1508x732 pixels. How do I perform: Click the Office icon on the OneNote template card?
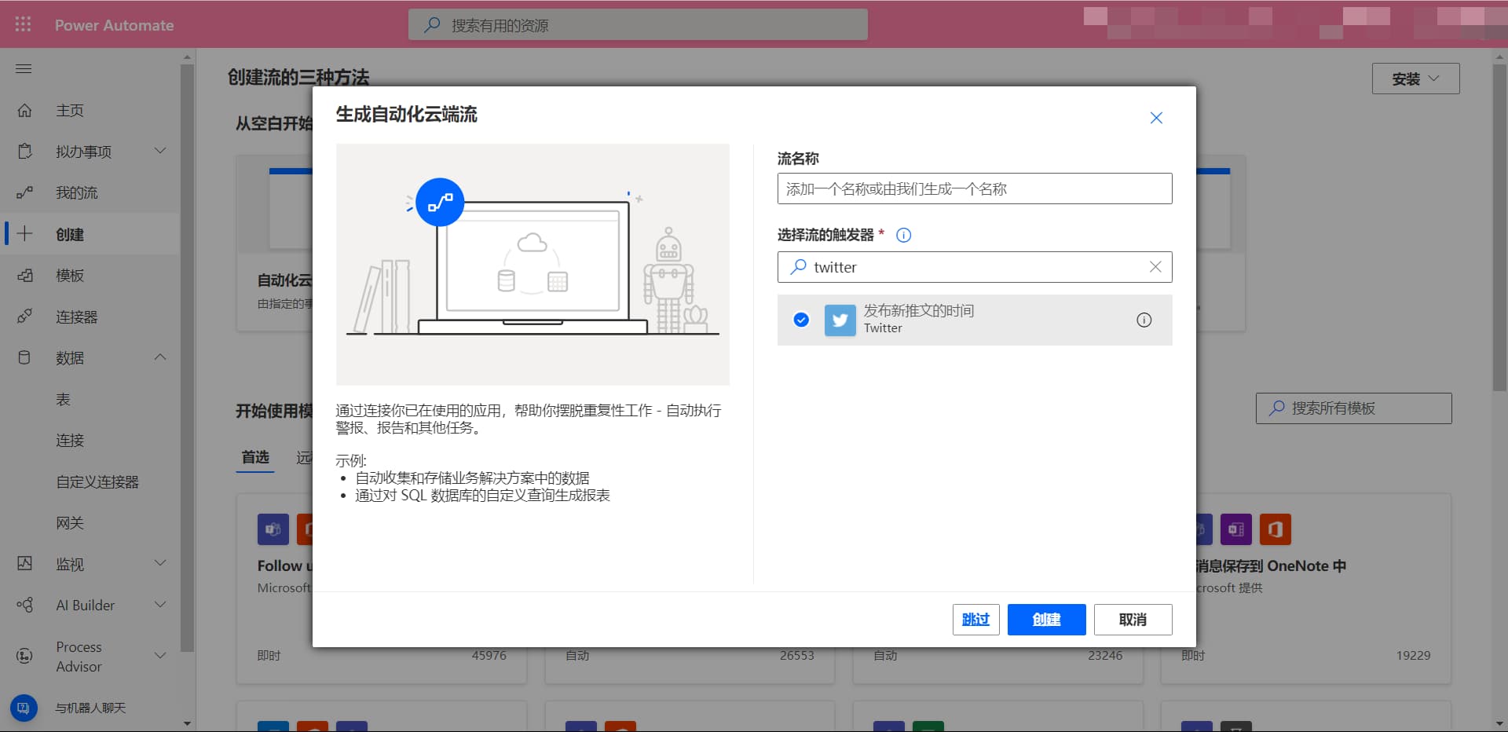(x=1275, y=529)
